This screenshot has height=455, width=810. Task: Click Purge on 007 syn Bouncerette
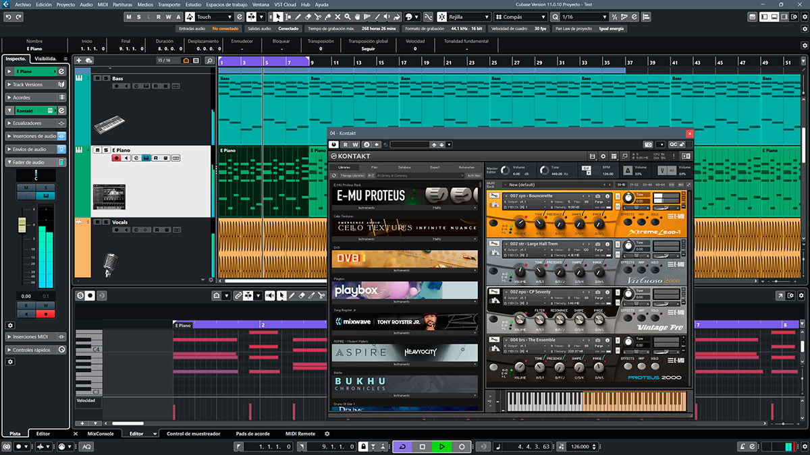(x=599, y=202)
